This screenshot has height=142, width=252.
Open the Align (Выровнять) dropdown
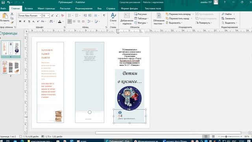174,23
